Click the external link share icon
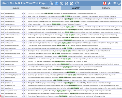This screenshot has height=98, width=122. pyautogui.click(x=72, y=3)
